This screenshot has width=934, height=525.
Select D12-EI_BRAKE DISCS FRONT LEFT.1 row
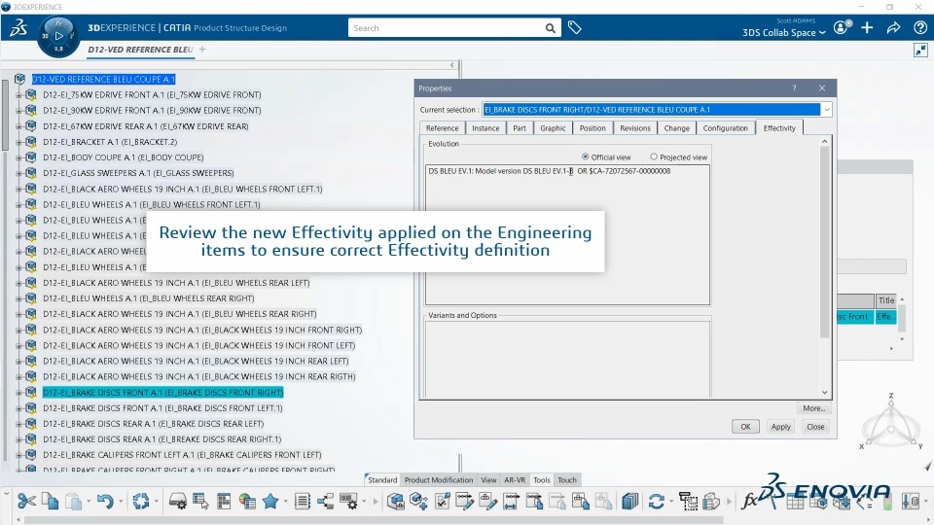pos(162,408)
